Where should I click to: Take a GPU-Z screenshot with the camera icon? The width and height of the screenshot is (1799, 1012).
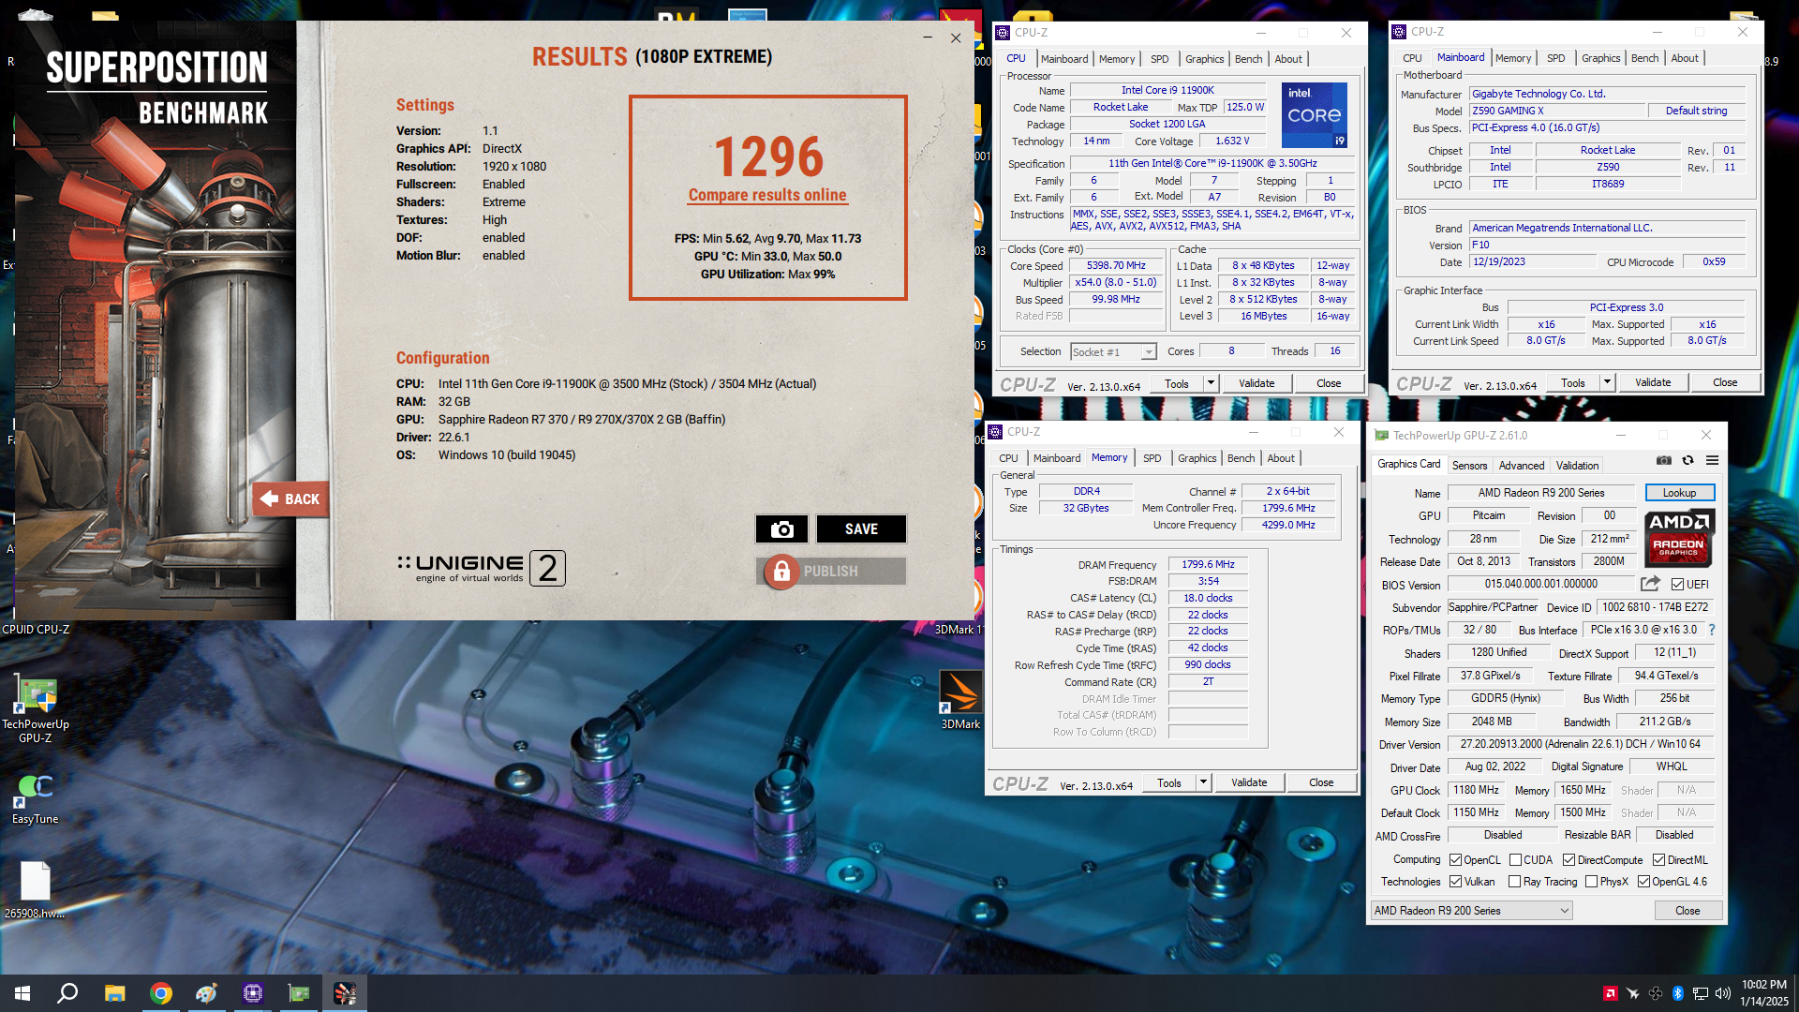coord(1663,460)
